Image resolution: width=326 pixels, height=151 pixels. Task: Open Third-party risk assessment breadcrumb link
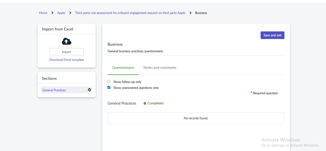130,13
